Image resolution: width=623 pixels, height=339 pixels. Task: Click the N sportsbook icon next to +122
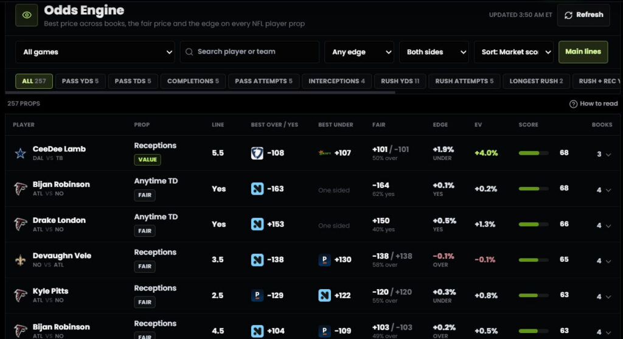(x=325, y=295)
